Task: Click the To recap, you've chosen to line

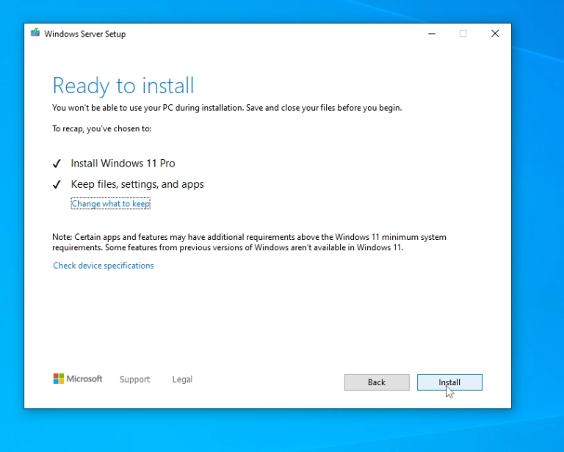Action: tap(102, 128)
